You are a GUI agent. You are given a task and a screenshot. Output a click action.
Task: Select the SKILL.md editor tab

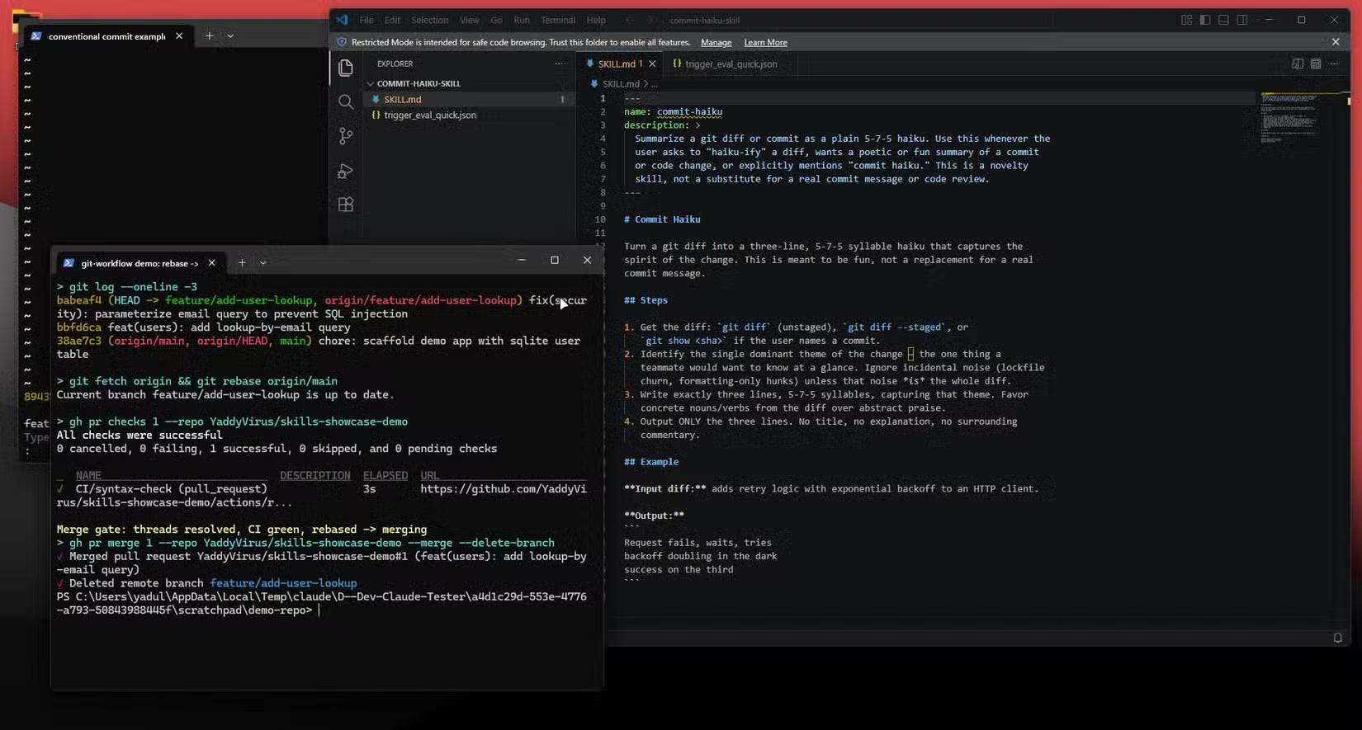(621, 64)
